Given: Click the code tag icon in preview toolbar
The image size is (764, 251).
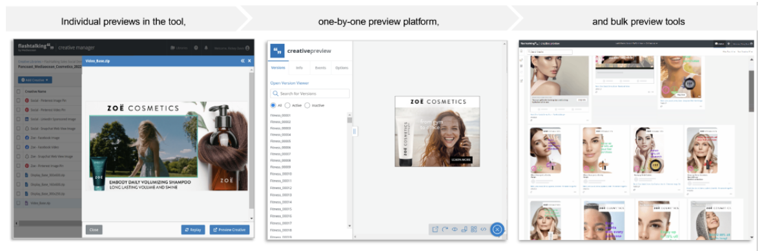Looking at the screenshot, I should [x=483, y=229].
